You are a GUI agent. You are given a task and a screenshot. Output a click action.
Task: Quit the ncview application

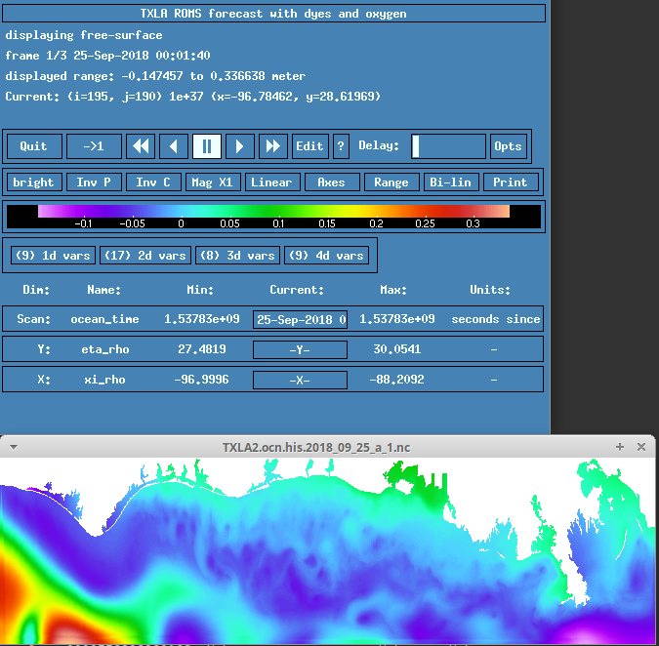click(x=34, y=146)
